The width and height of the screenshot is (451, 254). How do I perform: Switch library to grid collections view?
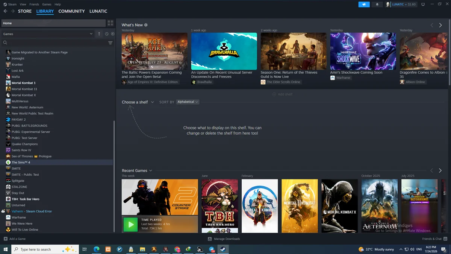pyautogui.click(x=110, y=23)
